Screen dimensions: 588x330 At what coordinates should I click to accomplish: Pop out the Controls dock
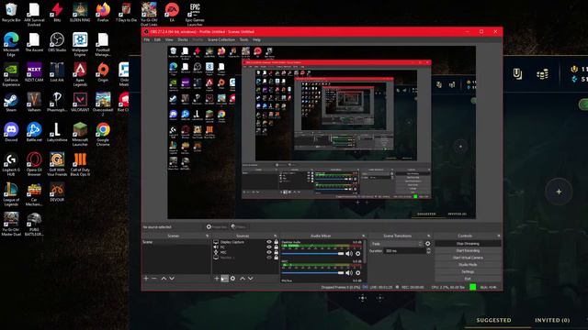click(x=499, y=236)
